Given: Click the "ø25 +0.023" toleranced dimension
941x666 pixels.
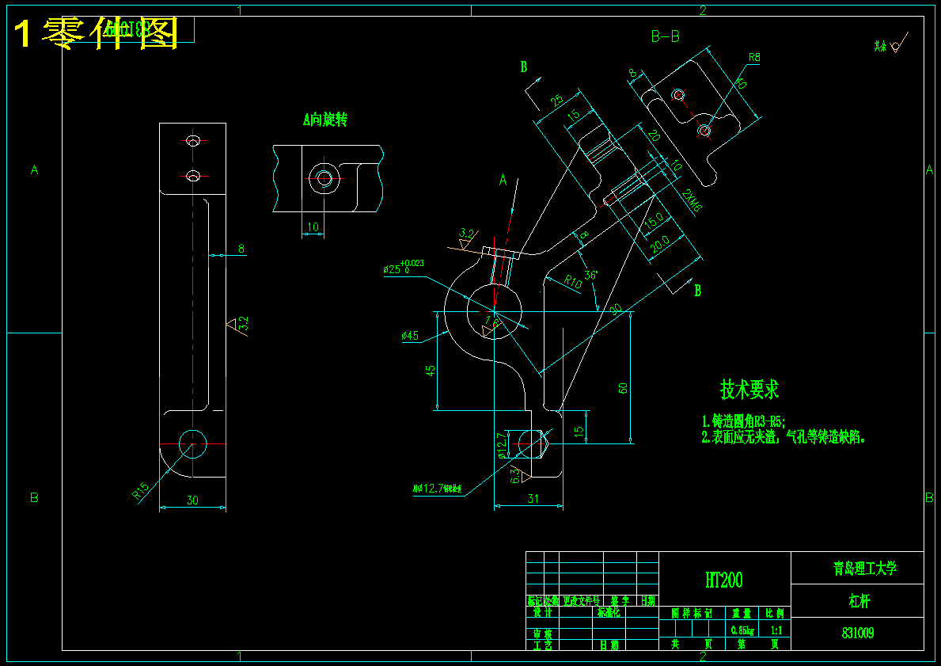Looking at the screenshot, I should click(x=404, y=267).
